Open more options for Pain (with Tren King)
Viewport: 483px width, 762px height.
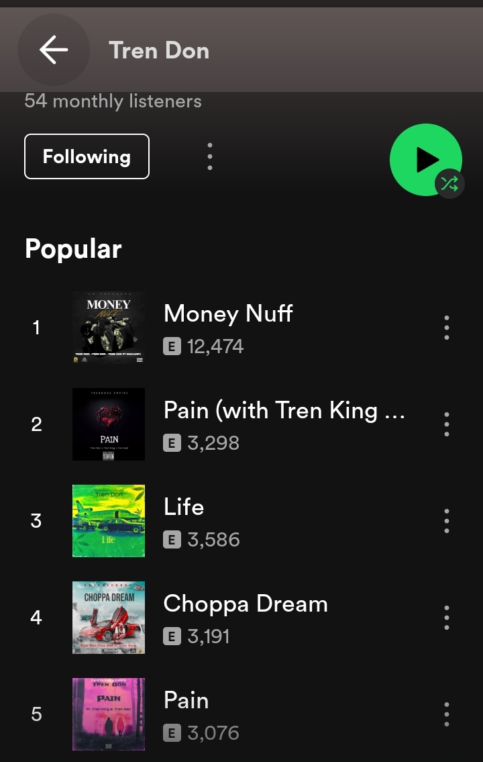pos(447,424)
